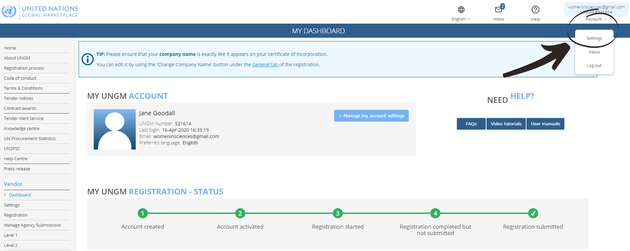
Task: Click step 2 Account activated circle
Action: pyautogui.click(x=240, y=213)
